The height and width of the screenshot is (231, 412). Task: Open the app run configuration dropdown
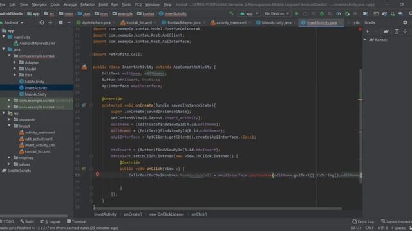(249, 13)
